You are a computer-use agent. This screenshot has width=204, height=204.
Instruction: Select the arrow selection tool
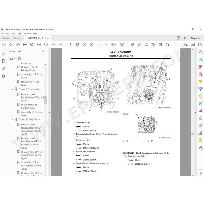pyautogui.click(x=71, y=45)
